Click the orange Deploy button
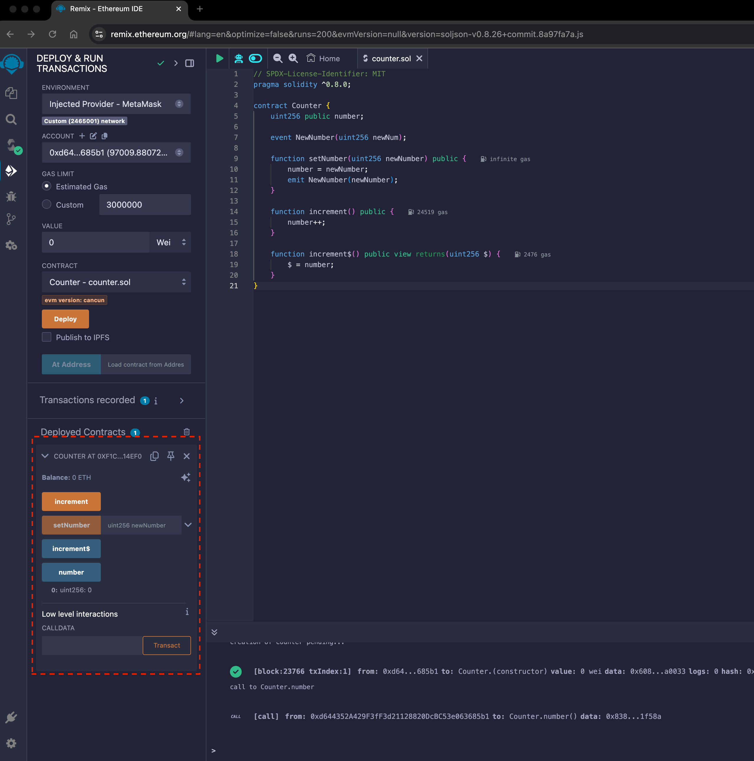The image size is (754, 761). click(x=65, y=319)
